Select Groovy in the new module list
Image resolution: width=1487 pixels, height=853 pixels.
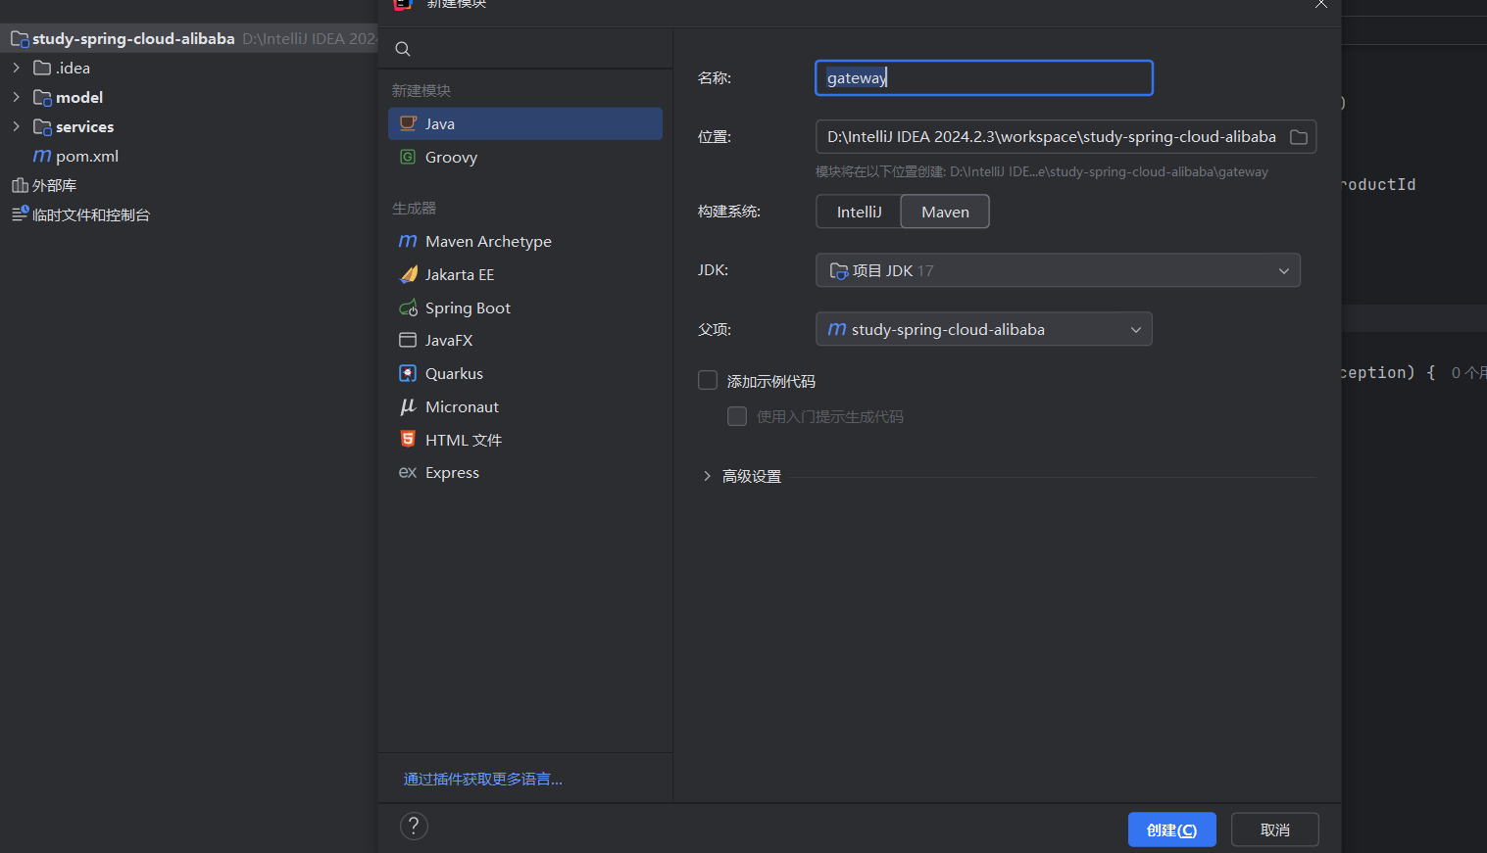(x=451, y=157)
